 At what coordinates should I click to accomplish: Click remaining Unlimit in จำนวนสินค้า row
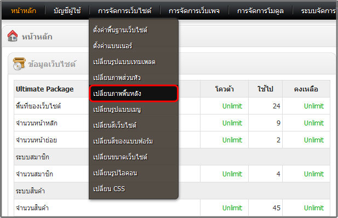click(314, 208)
